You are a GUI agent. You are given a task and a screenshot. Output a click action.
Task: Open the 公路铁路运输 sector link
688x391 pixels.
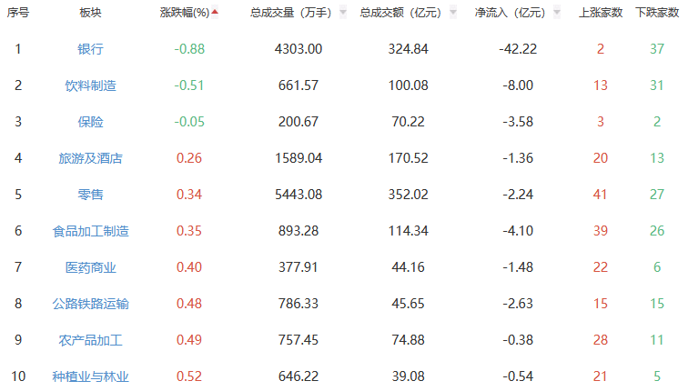[91, 304]
